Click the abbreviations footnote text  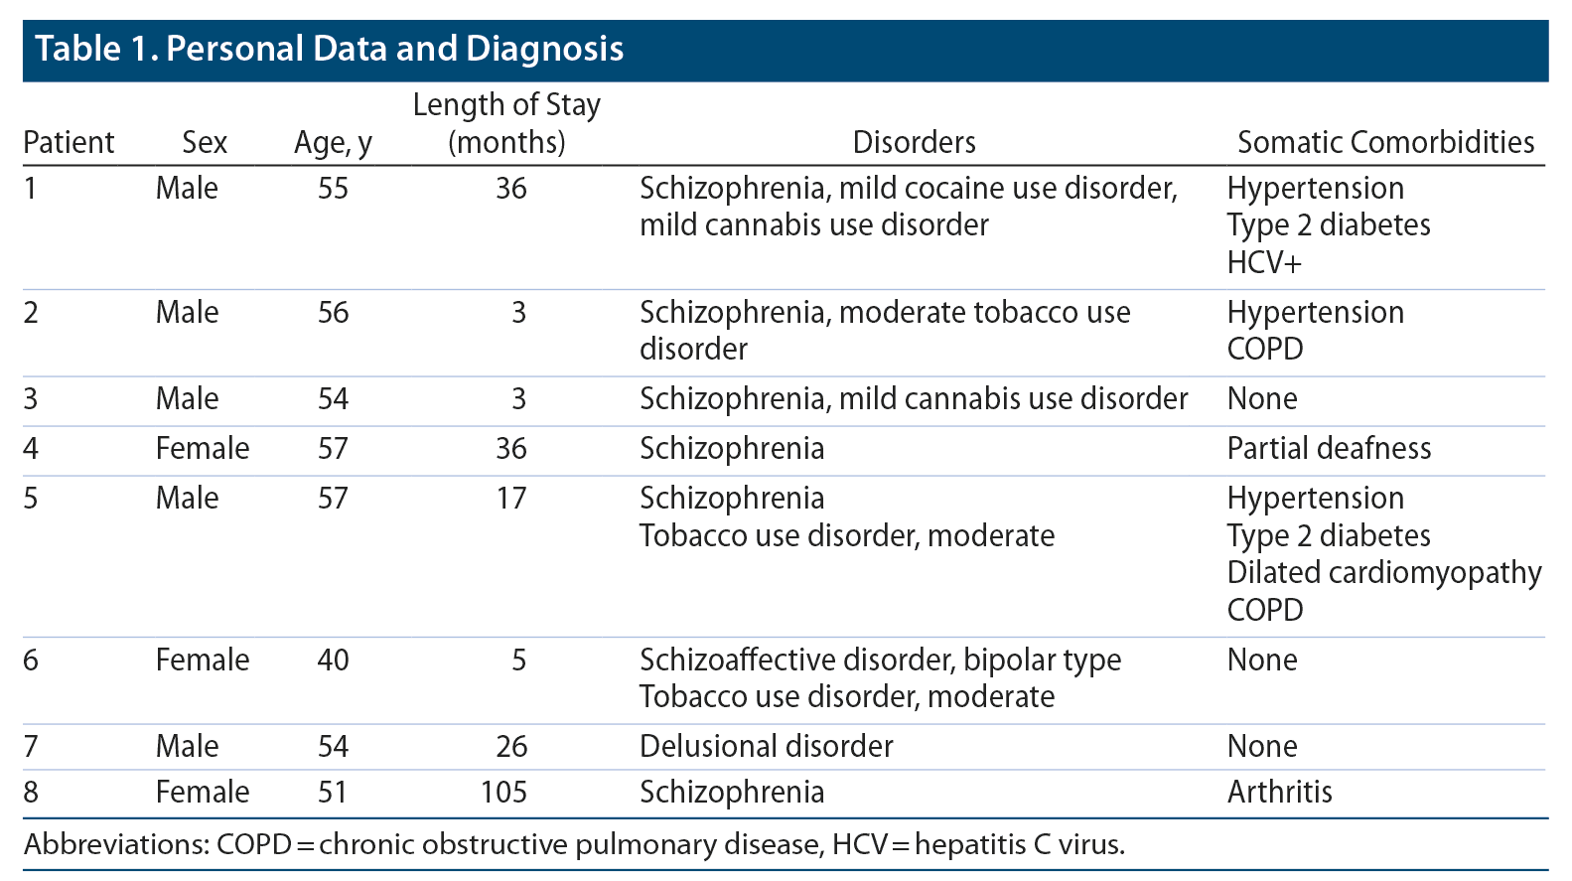574,845
